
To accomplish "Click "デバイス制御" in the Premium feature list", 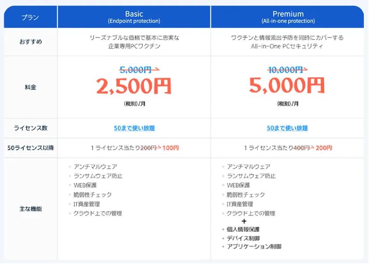I will pyautogui.click(x=244, y=238).
